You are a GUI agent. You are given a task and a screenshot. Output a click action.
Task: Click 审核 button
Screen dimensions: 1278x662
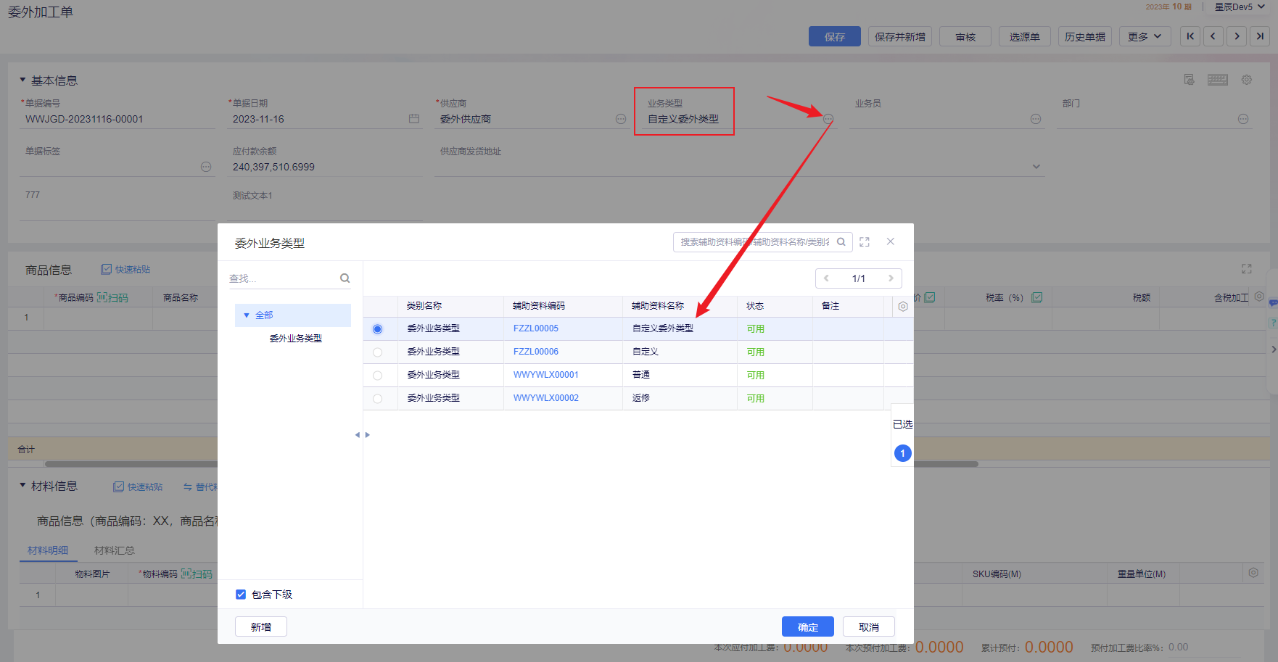965,36
